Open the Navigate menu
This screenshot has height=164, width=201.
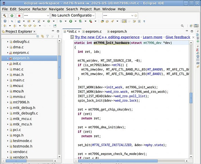click(x=56, y=9)
